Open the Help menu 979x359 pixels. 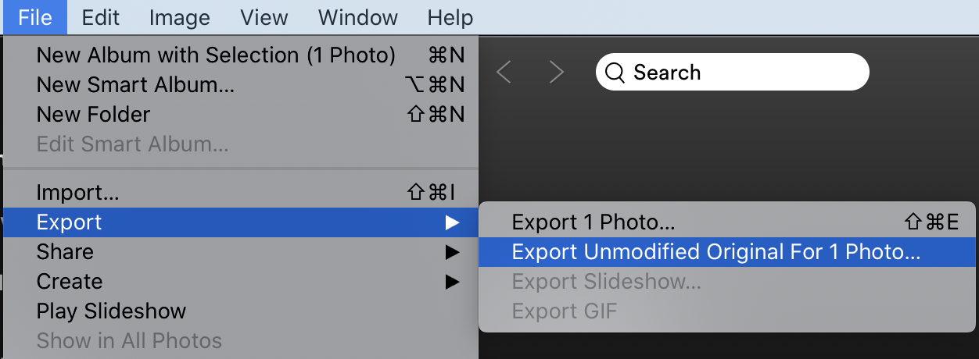pyautogui.click(x=450, y=17)
